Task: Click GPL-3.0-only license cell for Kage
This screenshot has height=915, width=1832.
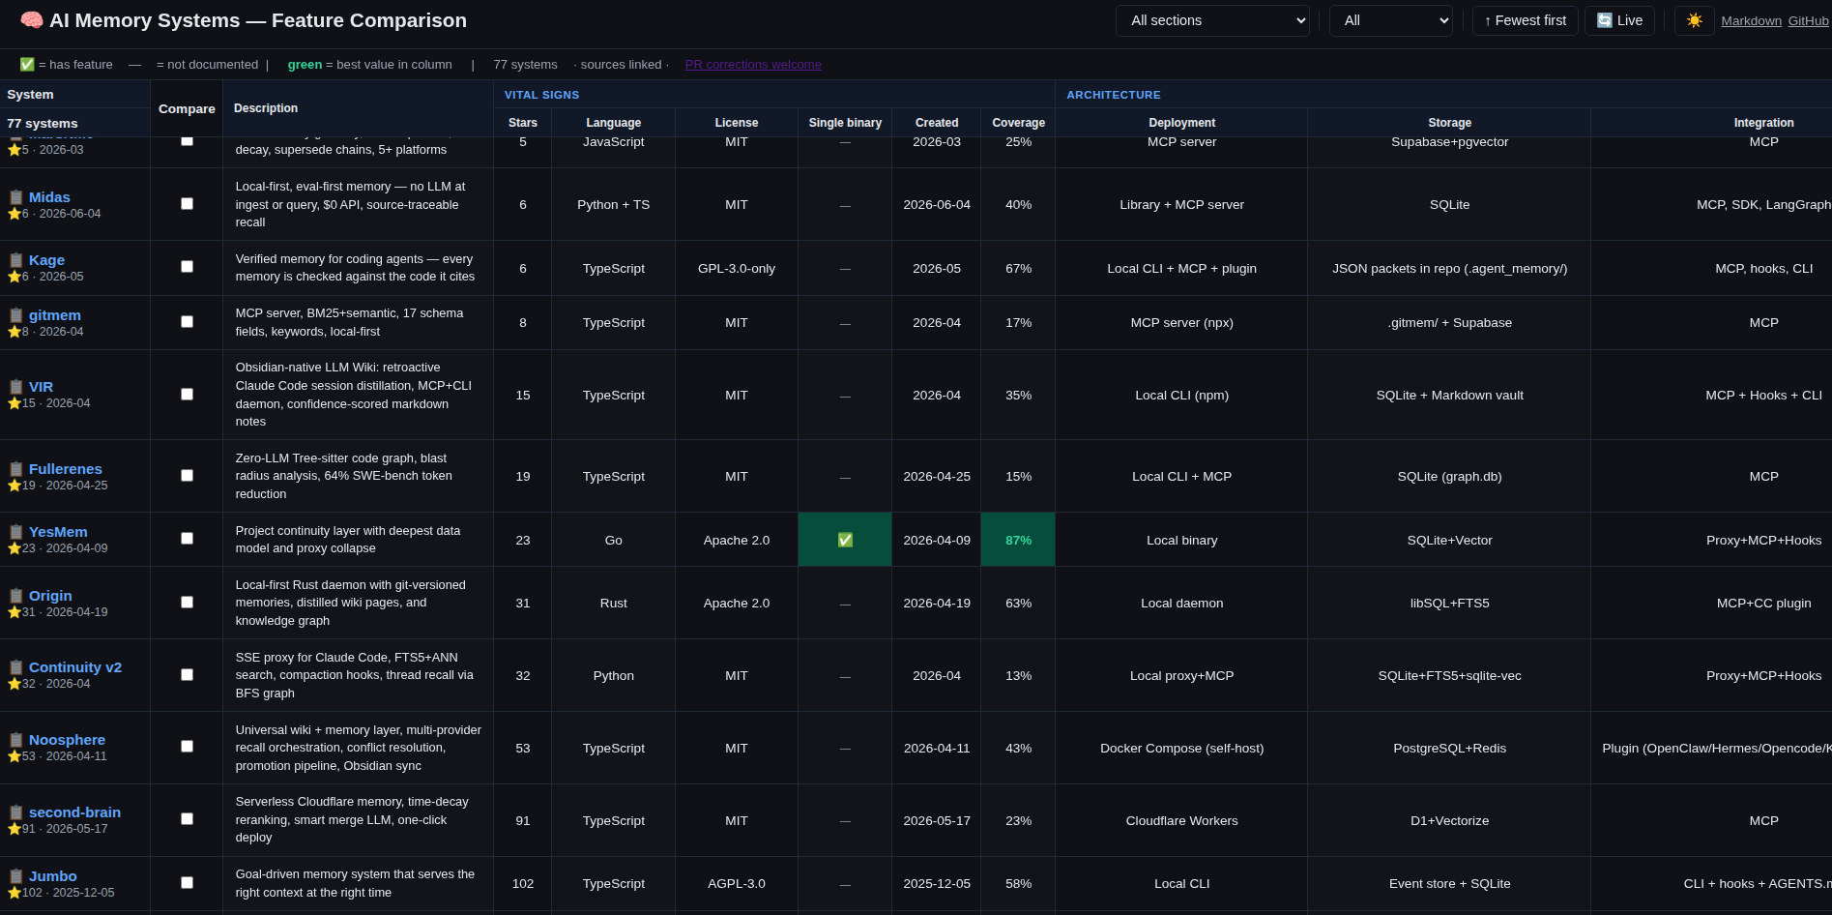Action: 737,269
